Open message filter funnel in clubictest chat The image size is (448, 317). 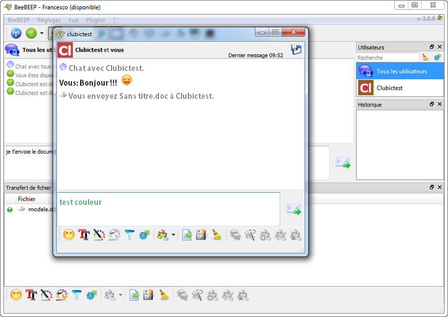click(129, 235)
